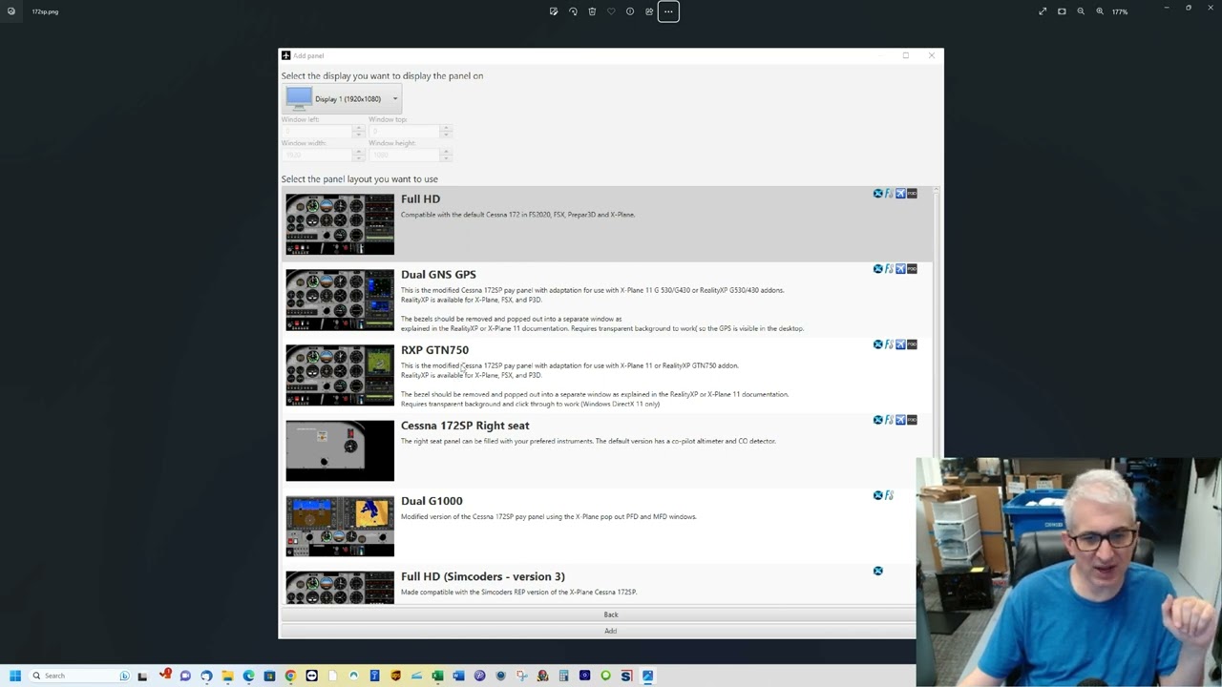Click the Back button
This screenshot has height=687, width=1222.
point(611,614)
